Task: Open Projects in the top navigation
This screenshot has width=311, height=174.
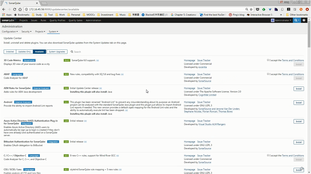Action: point(23,20)
